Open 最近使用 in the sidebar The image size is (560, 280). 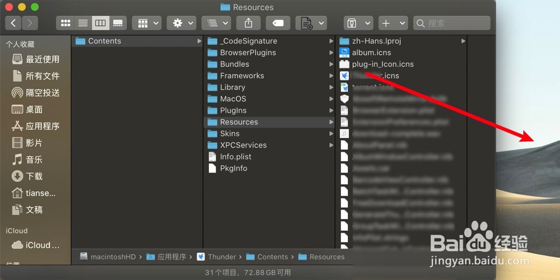tap(36, 59)
